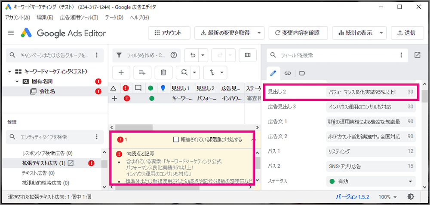
Task: Open options menu beside field search
Action: [x=401, y=55]
